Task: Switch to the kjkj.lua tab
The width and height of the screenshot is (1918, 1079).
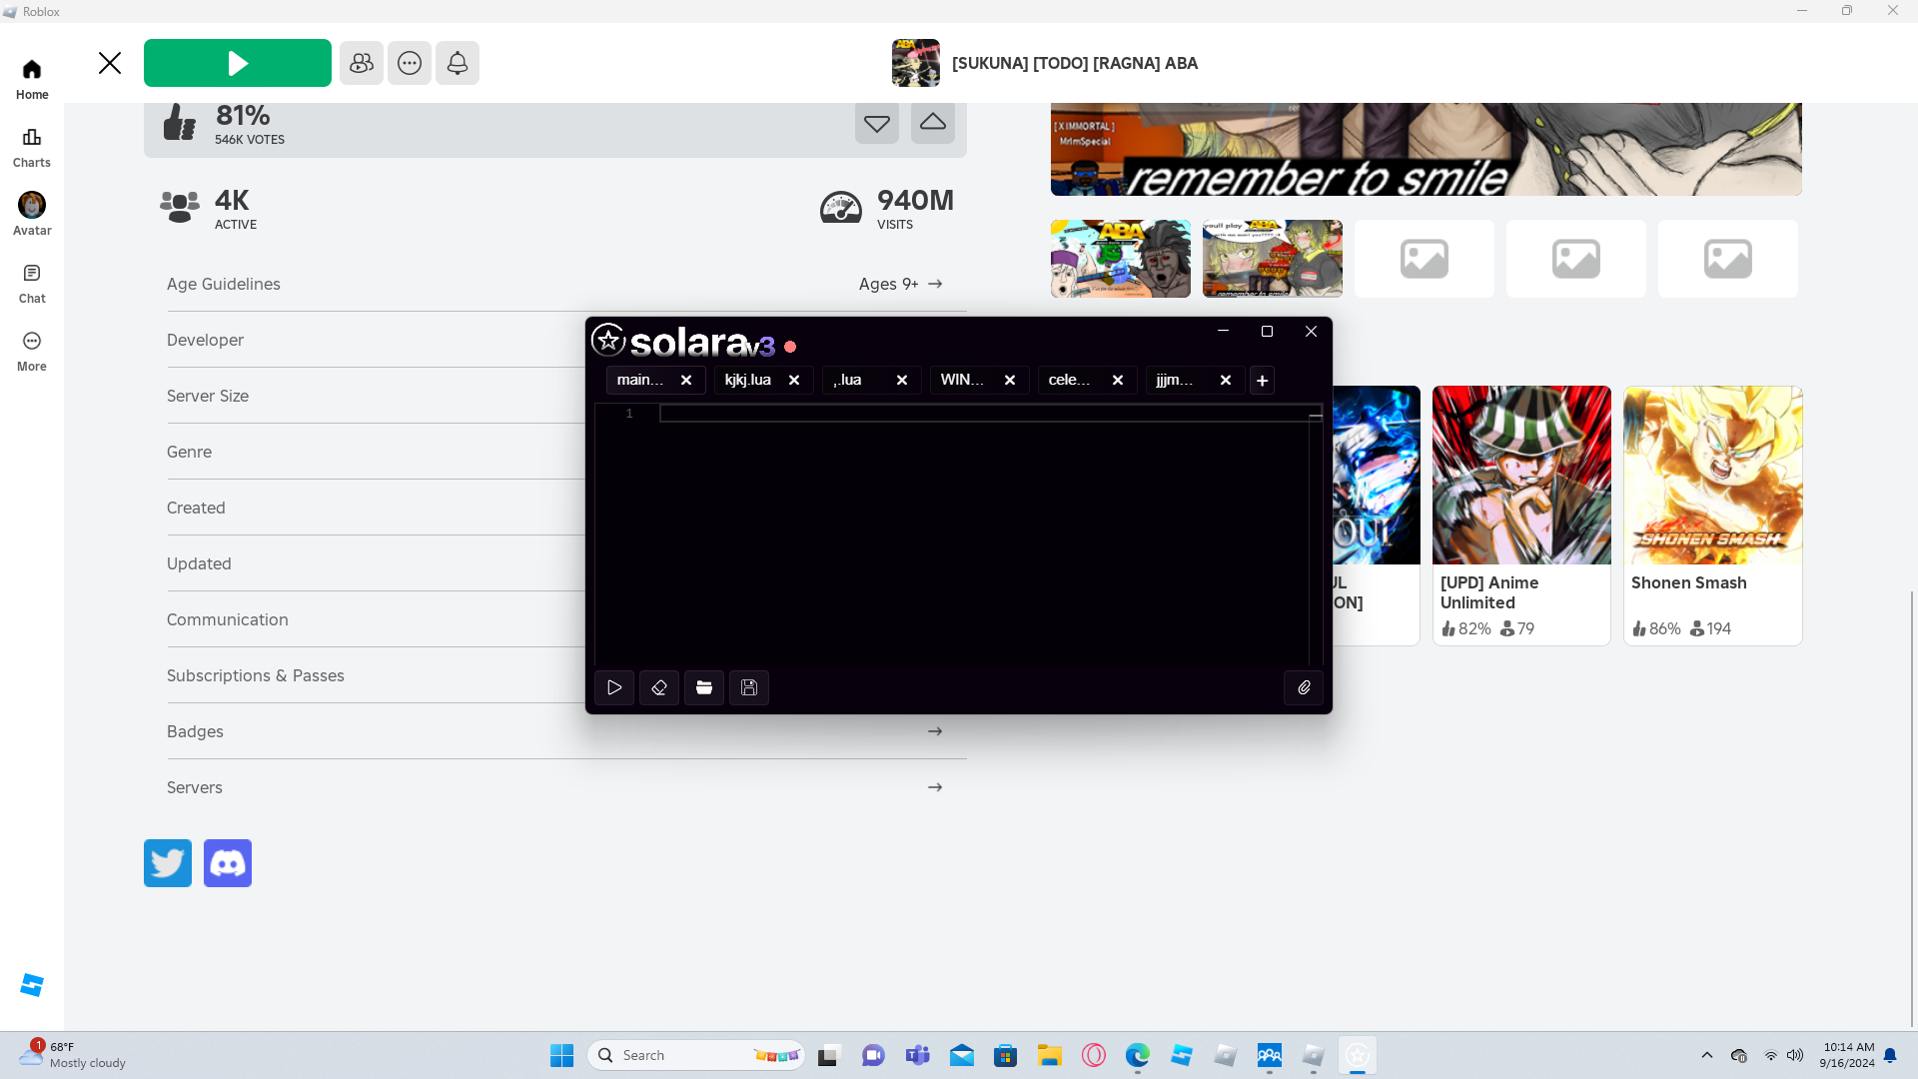Action: point(748,380)
